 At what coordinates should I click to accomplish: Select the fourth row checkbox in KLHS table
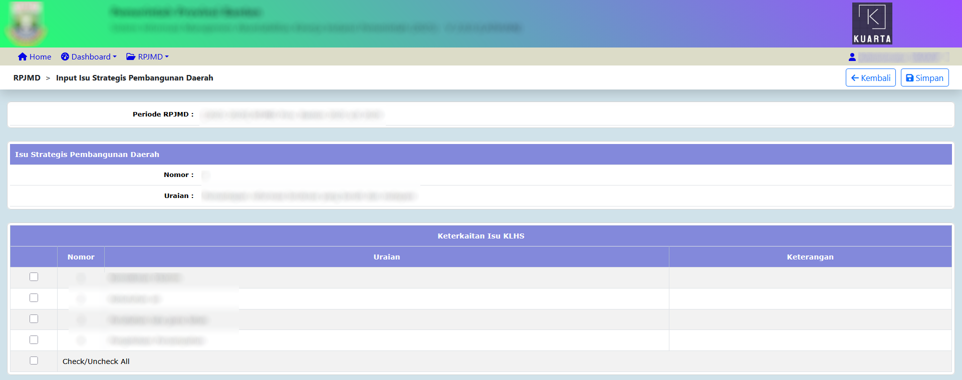[34, 340]
